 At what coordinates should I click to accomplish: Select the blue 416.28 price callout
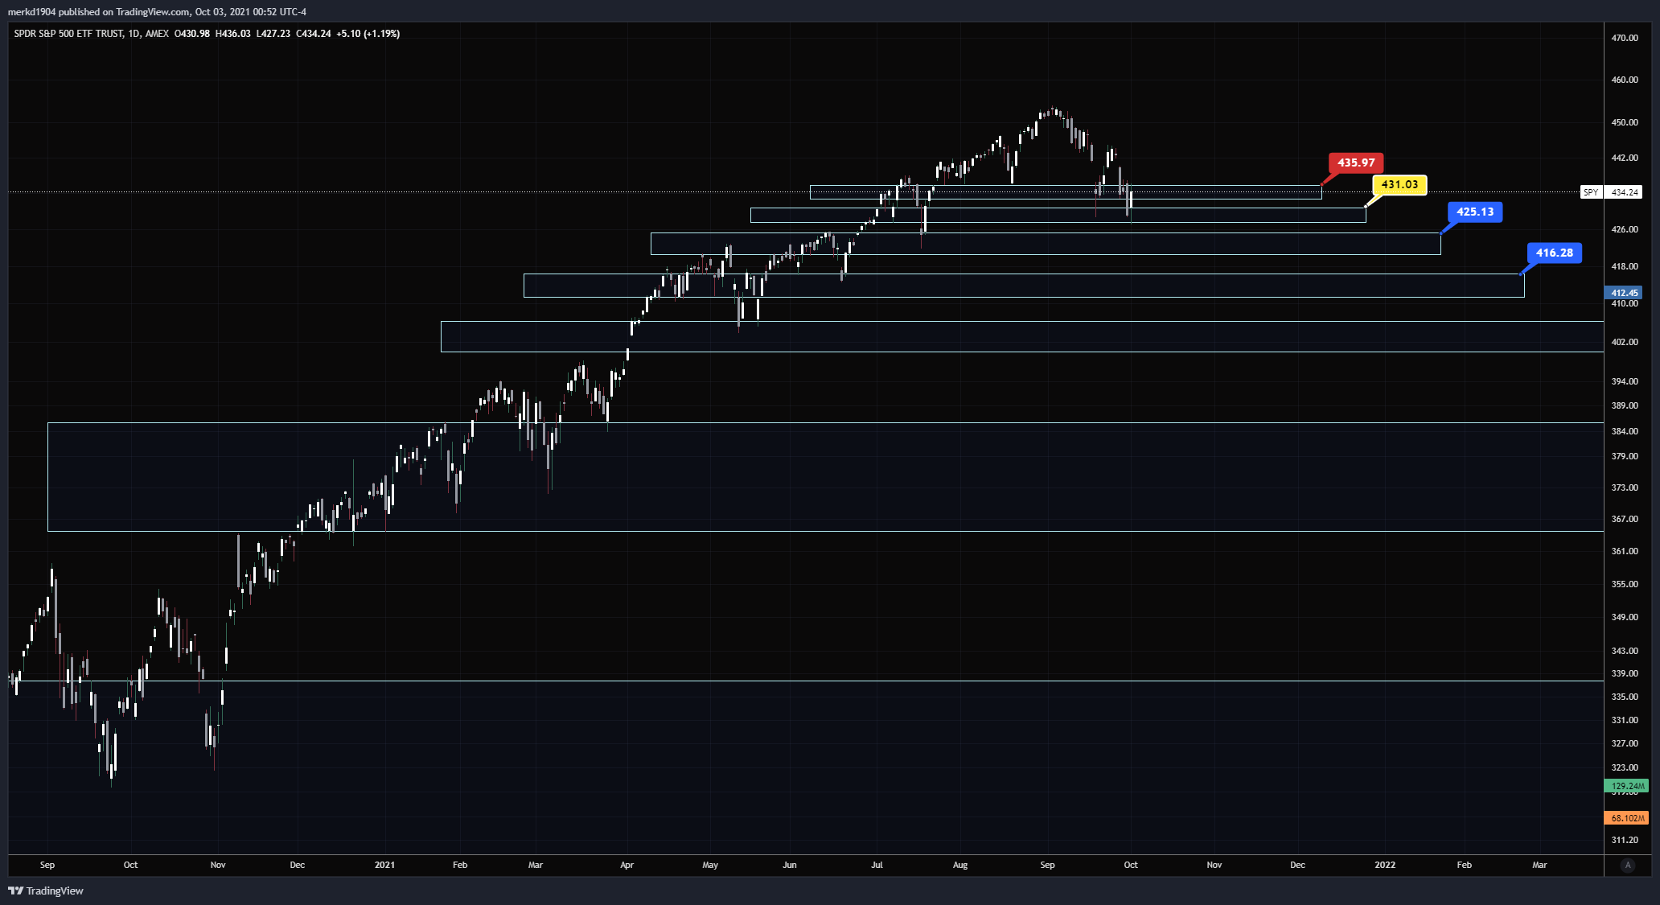click(x=1554, y=253)
